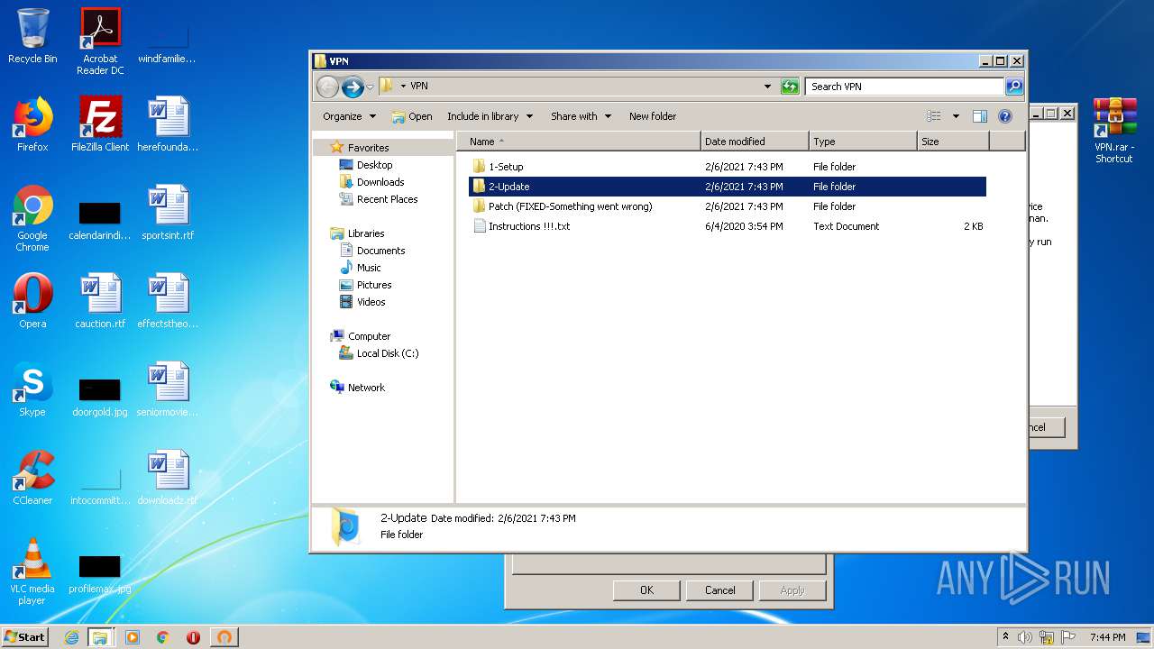Select Computer in the navigation pane
1154x649 pixels.
click(x=360, y=336)
